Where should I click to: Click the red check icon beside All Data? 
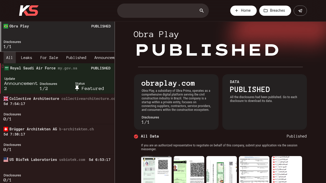(136, 136)
